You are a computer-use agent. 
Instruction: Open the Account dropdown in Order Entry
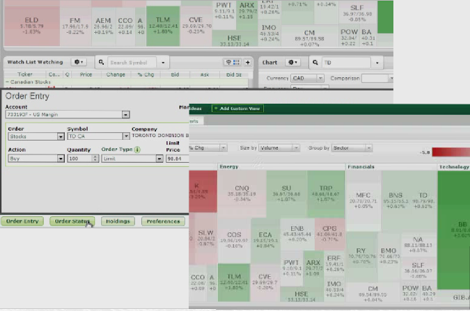[x=124, y=115]
